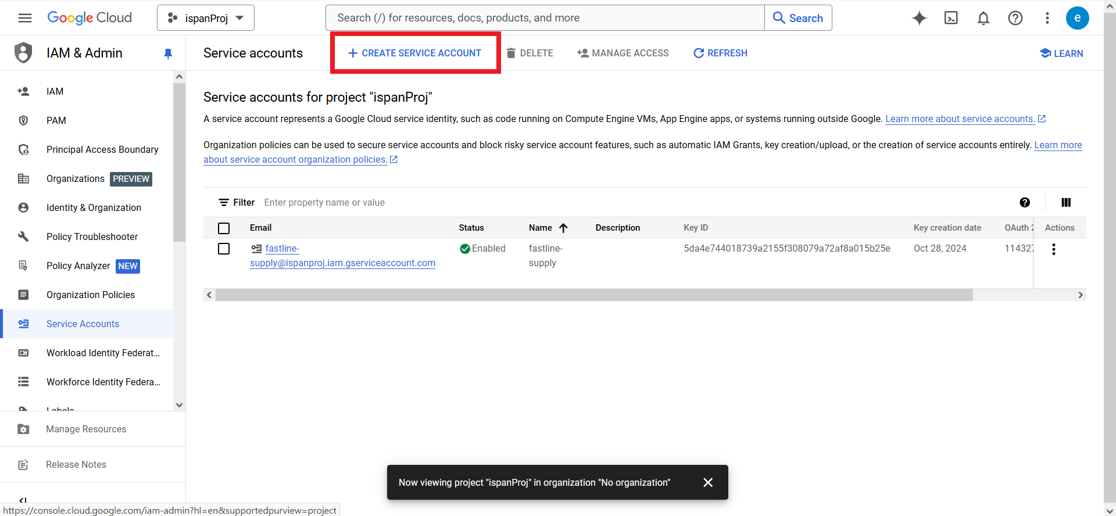
Task: Sort by the Email column header
Action: pos(261,228)
